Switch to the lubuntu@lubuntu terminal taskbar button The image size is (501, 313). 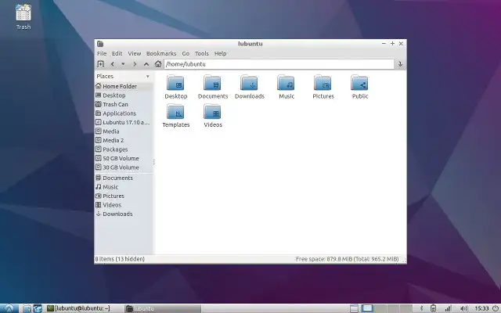(78, 308)
